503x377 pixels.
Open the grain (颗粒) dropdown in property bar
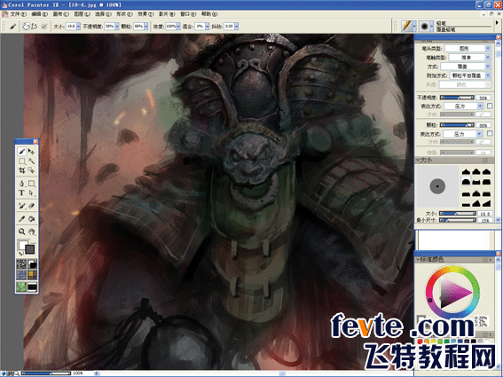(x=146, y=27)
